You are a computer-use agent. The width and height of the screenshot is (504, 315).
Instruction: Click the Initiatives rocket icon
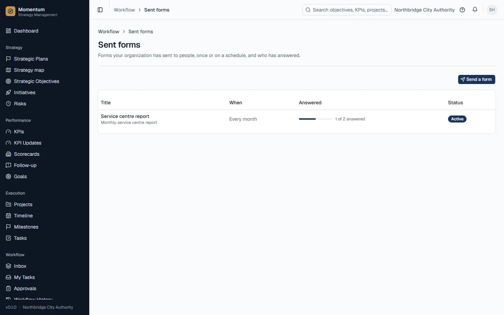tap(8, 92)
